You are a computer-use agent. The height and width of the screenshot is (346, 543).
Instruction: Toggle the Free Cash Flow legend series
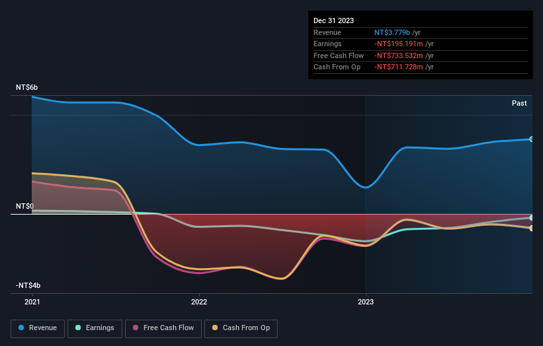[x=163, y=328]
